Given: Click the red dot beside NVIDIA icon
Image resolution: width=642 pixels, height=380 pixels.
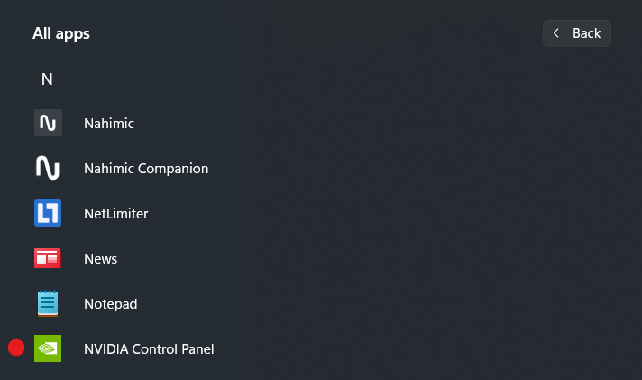Looking at the screenshot, I should click(16, 348).
